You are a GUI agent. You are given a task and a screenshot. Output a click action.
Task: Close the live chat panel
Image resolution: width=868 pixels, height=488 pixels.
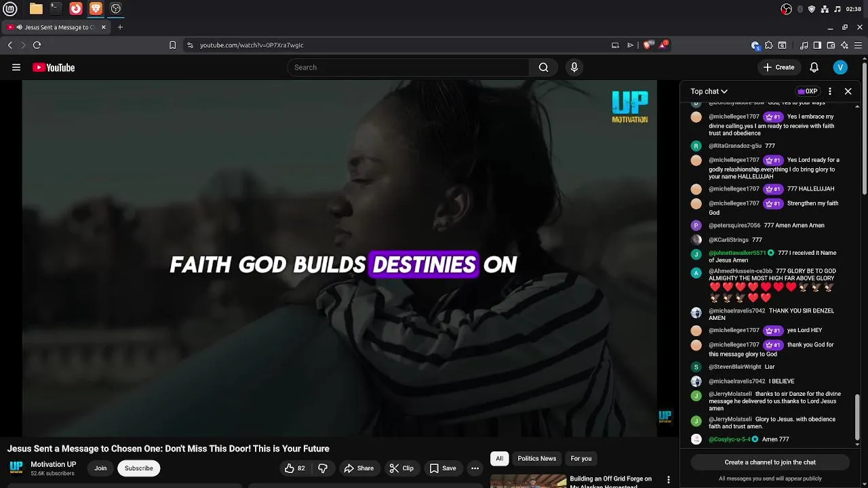point(848,91)
